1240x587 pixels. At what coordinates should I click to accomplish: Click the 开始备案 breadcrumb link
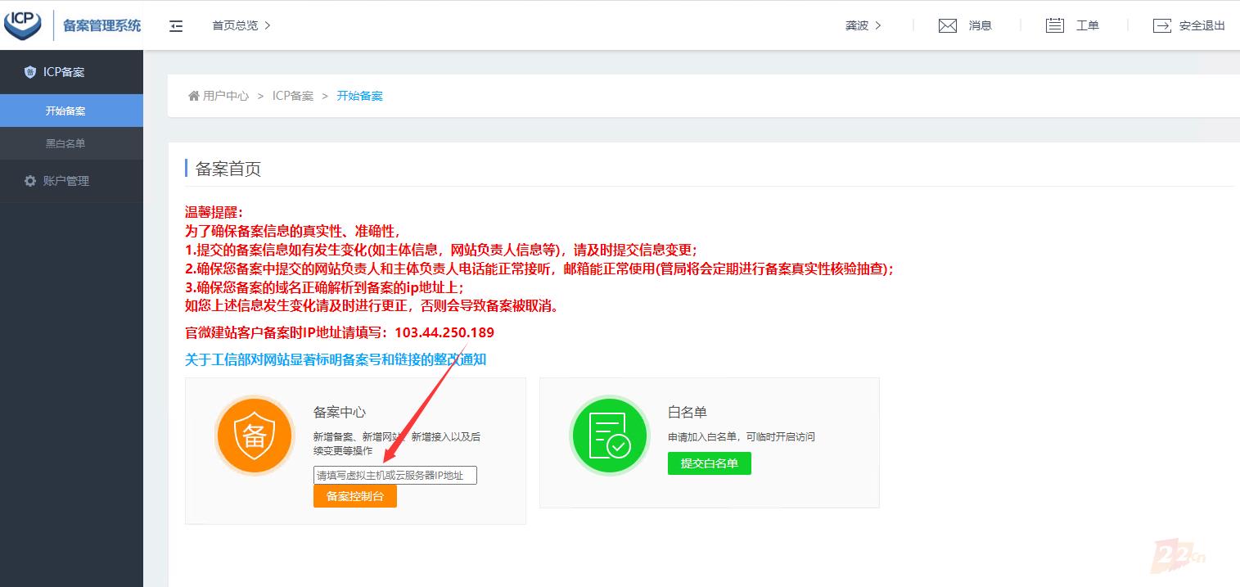[x=360, y=96]
